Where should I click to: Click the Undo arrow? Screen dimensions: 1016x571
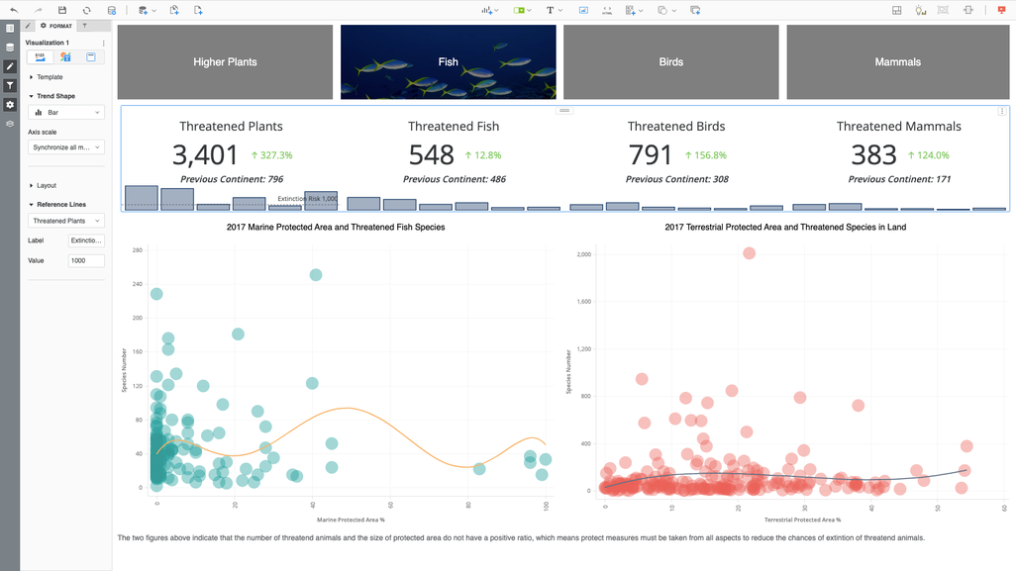13,10
